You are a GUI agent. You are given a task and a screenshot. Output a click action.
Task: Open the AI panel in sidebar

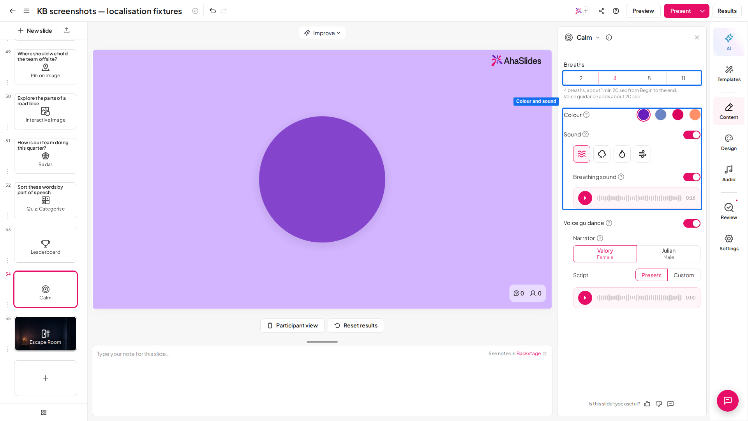click(729, 42)
